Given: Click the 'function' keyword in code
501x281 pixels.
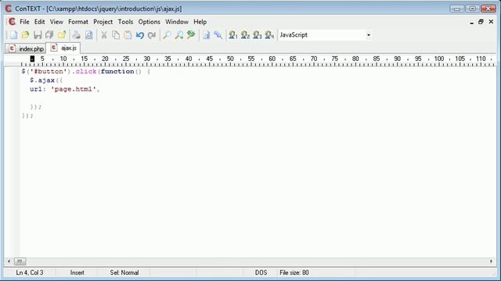Looking at the screenshot, I should coord(117,71).
